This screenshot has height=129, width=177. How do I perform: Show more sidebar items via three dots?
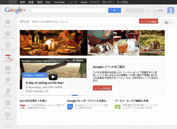8,126
